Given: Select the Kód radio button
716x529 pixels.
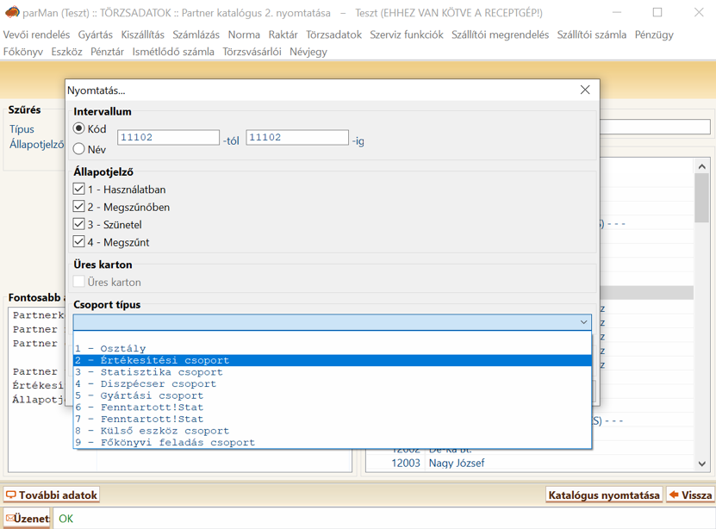Looking at the screenshot, I should (x=79, y=128).
